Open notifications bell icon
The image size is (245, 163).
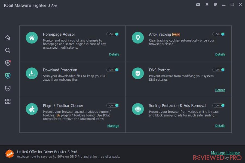pyautogui.click(x=207, y=4)
